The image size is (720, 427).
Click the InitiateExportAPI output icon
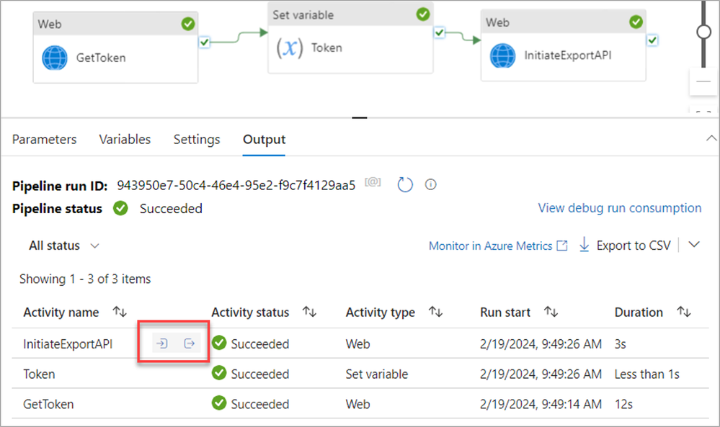(190, 344)
